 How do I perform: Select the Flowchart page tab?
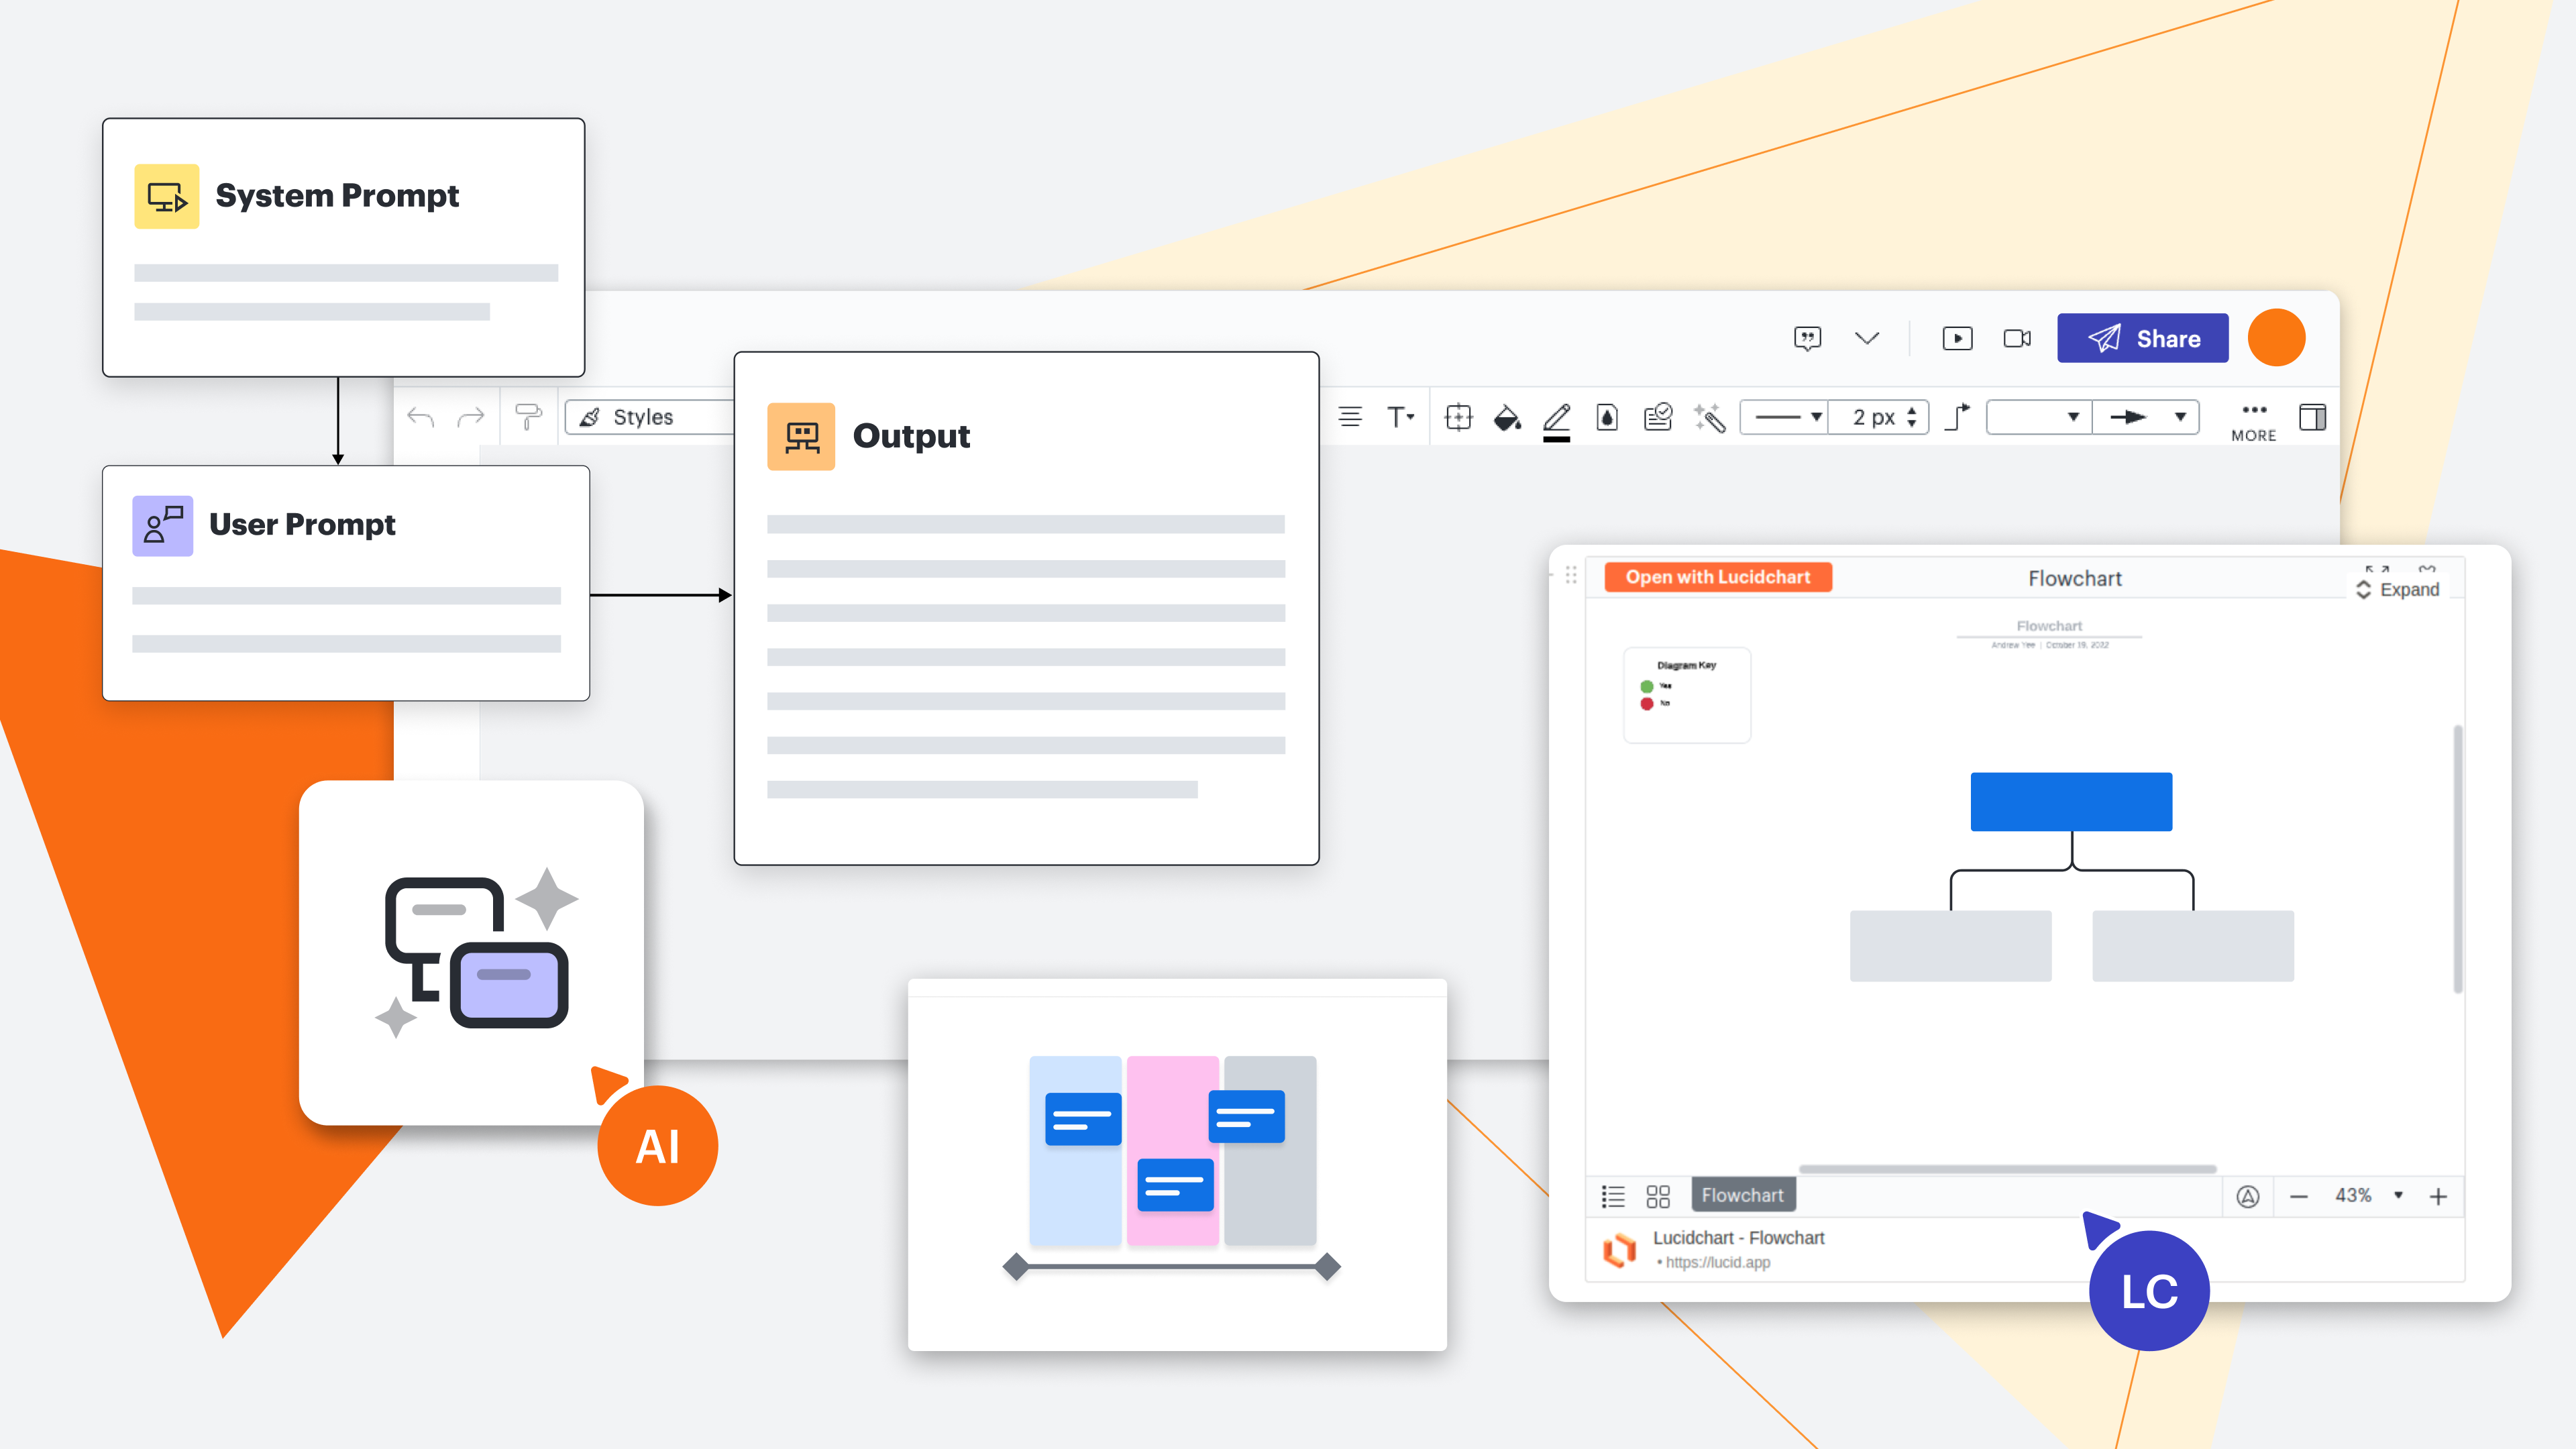[1742, 1195]
